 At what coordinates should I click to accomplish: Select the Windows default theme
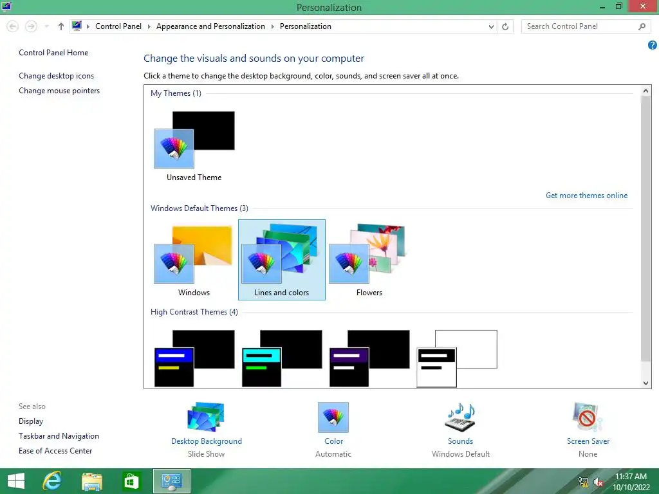pyautogui.click(x=194, y=260)
